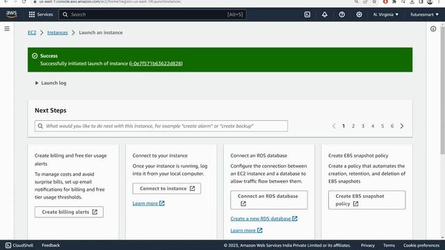This screenshot has height=250, width=445.
Task: Reload the page in browser
Action: [24, 1]
